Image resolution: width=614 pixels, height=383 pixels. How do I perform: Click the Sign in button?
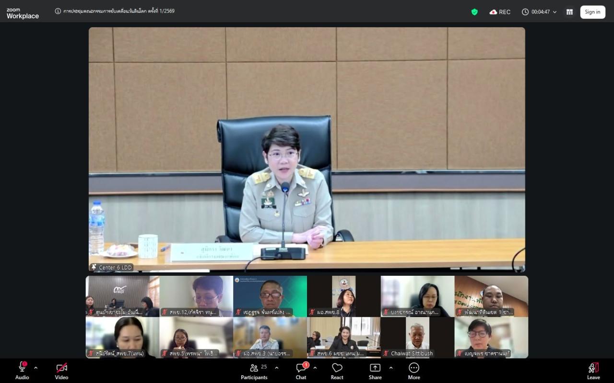point(592,12)
